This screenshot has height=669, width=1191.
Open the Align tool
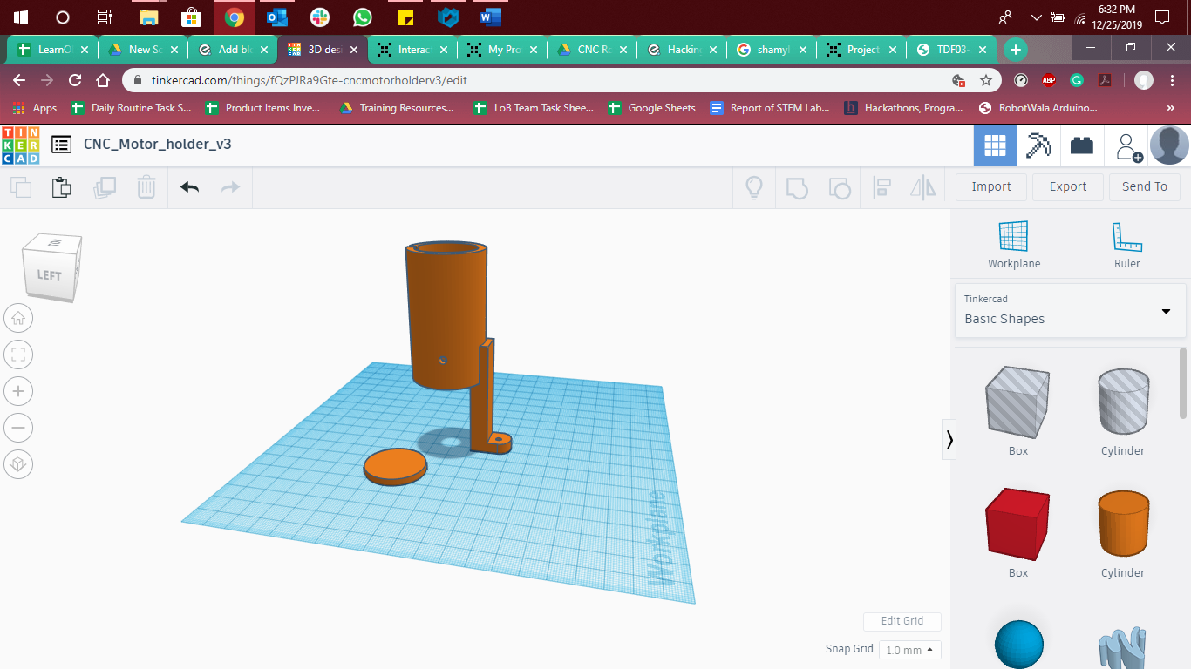881,186
